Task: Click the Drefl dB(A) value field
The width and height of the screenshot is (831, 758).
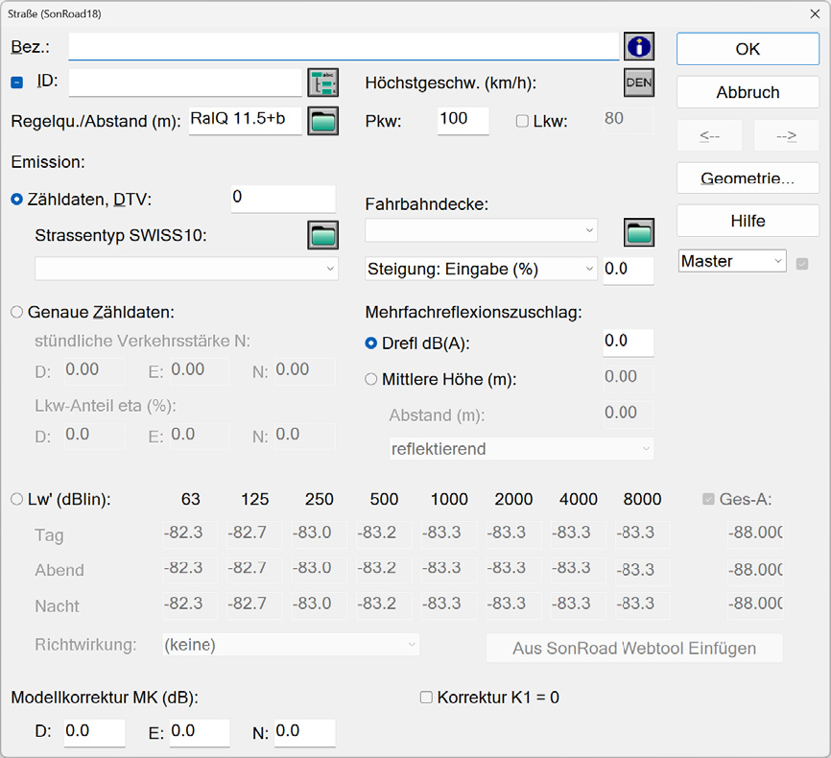Action: pos(629,343)
